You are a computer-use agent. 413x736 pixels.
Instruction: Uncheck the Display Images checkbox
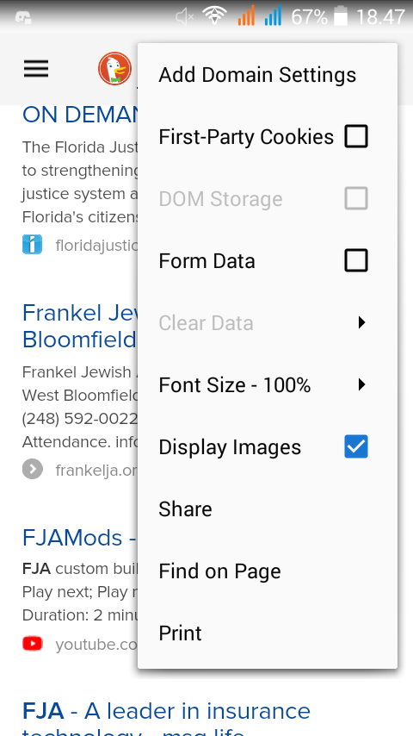coord(356,446)
